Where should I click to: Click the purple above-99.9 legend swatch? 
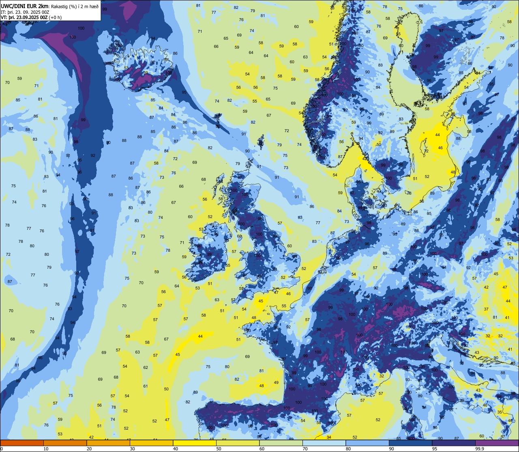[497, 443]
